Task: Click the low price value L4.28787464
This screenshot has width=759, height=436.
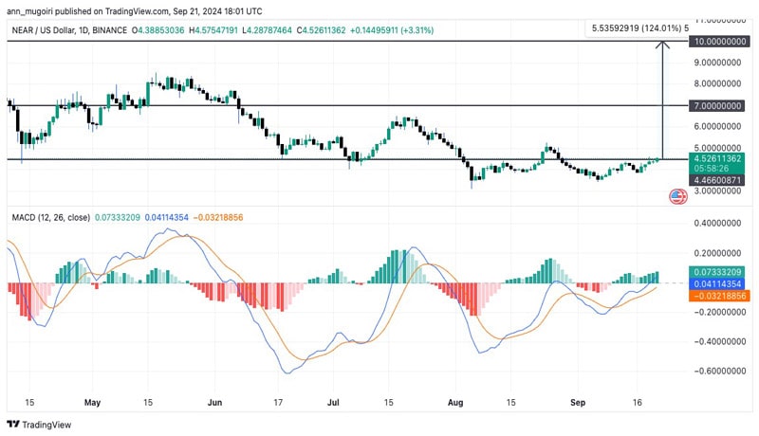Action: pos(267,30)
